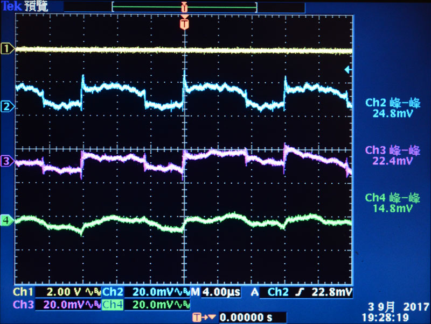Click the Ch4 ground reference marker
Screen dimensions: 431x324
click(x=7, y=220)
